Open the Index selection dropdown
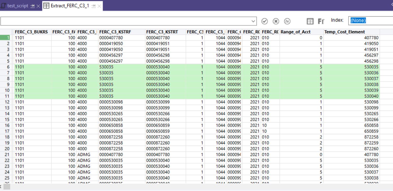The height and width of the screenshot is (191, 393). tap(370, 21)
